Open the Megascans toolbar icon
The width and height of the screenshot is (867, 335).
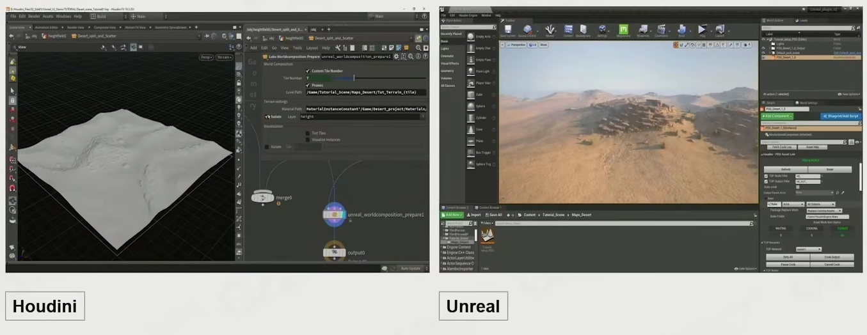coord(623,31)
